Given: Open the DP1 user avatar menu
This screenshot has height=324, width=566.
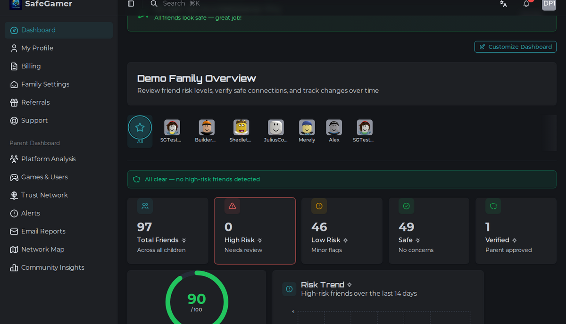Looking at the screenshot, I should (549, 4).
